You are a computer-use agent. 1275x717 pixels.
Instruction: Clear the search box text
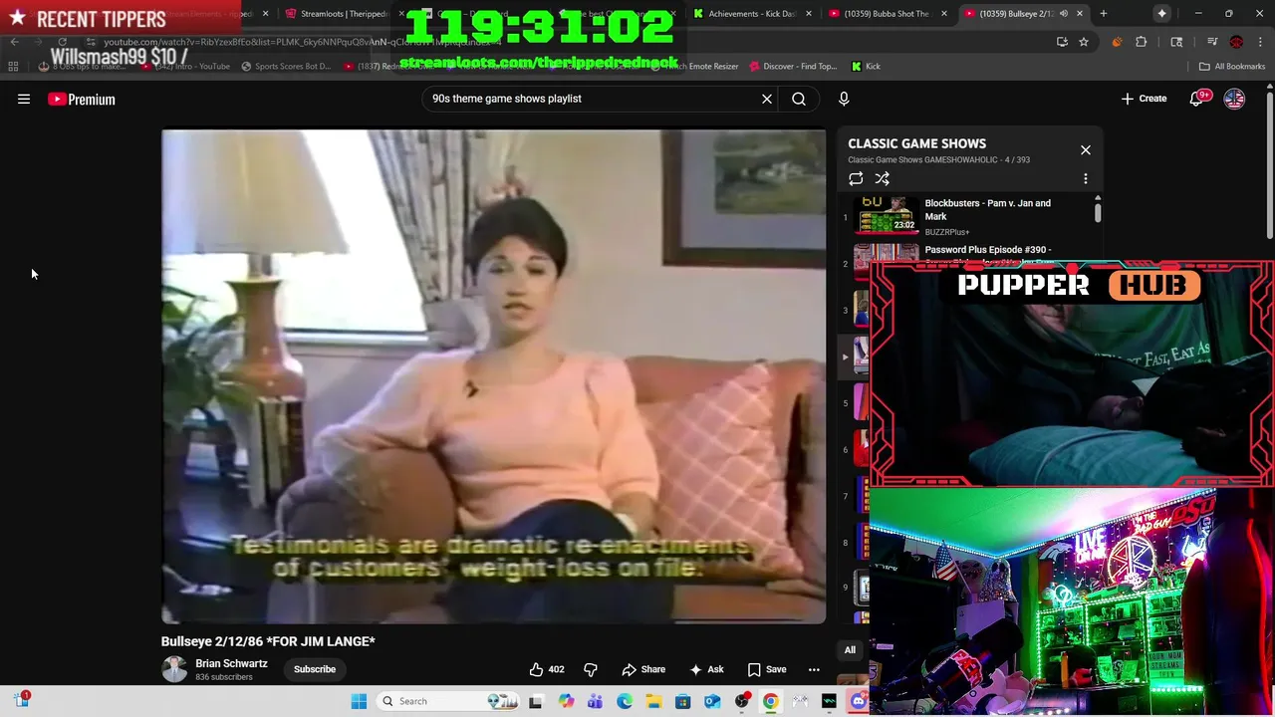tap(767, 99)
